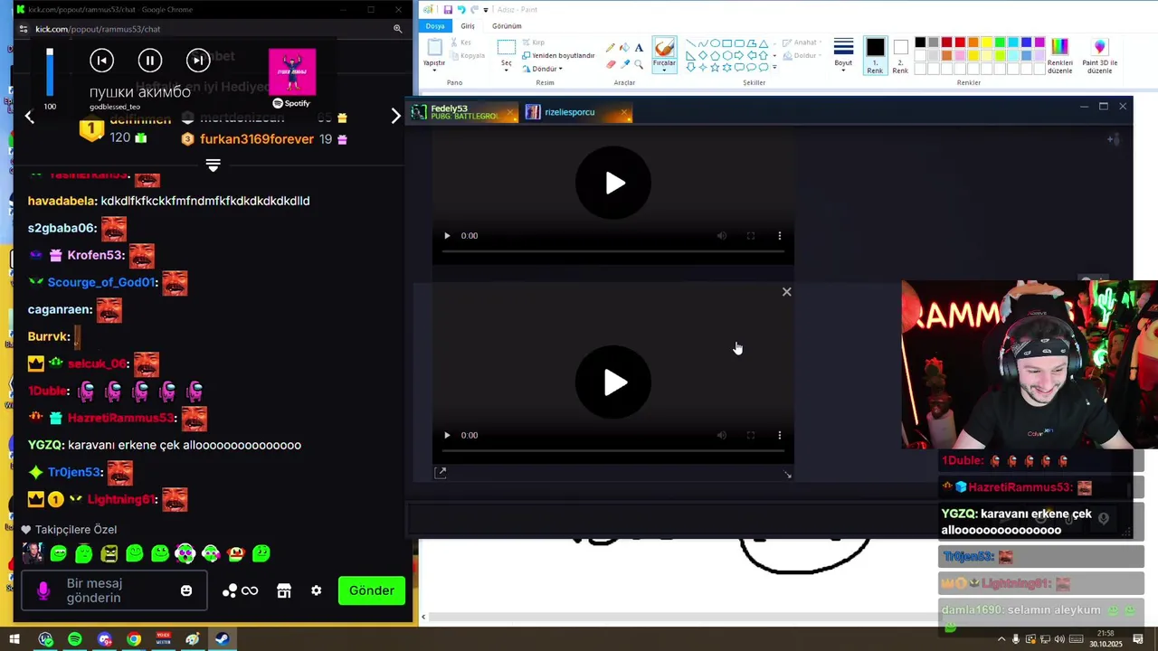Click the Save icon in Paint title bar

pyautogui.click(x=448, y=9)
